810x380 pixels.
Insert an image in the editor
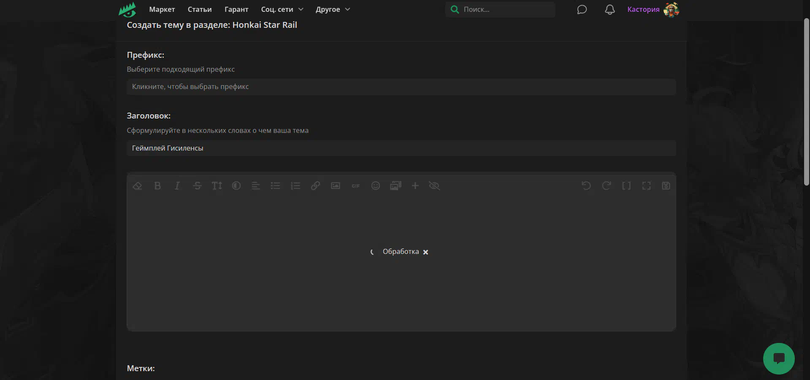(x=336, y=186)
